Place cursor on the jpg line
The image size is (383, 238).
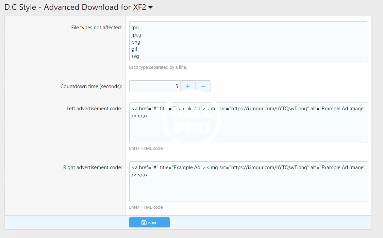[x=135, y=28]
